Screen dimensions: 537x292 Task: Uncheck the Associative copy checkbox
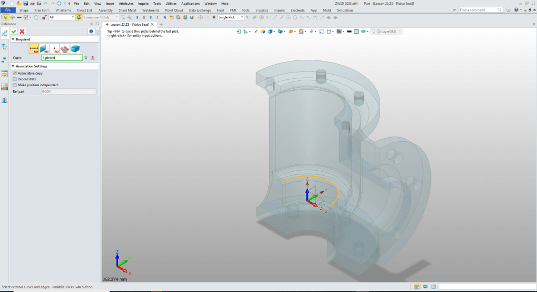tap(15, 73)
